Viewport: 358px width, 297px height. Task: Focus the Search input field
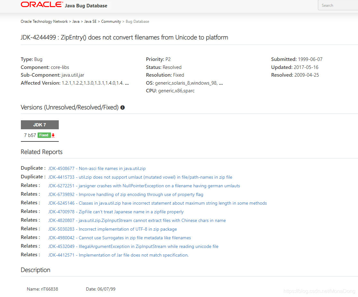(x=338, y=5)
